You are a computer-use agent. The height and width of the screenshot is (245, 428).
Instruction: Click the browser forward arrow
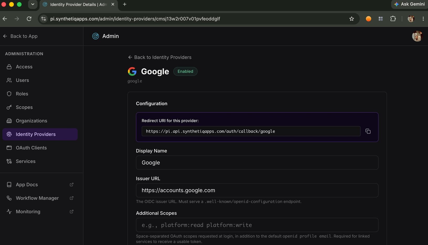pos(17,19)
